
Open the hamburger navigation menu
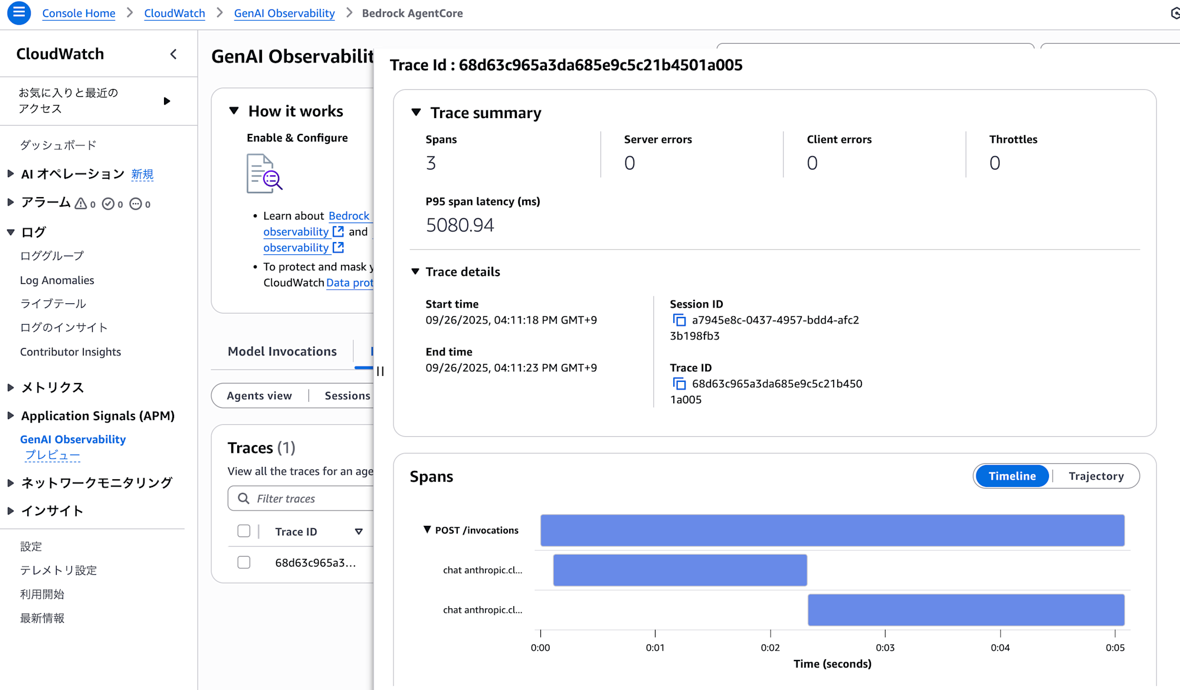[x=19, y=12]
